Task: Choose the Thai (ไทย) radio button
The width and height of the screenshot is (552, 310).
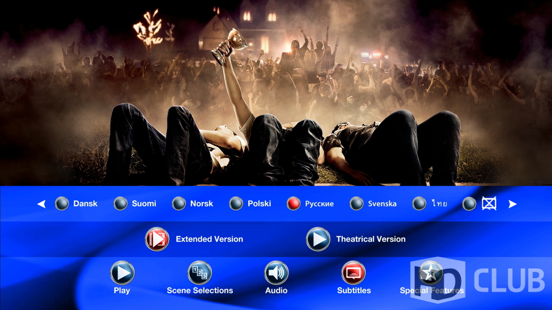Action: coord(419,203)
